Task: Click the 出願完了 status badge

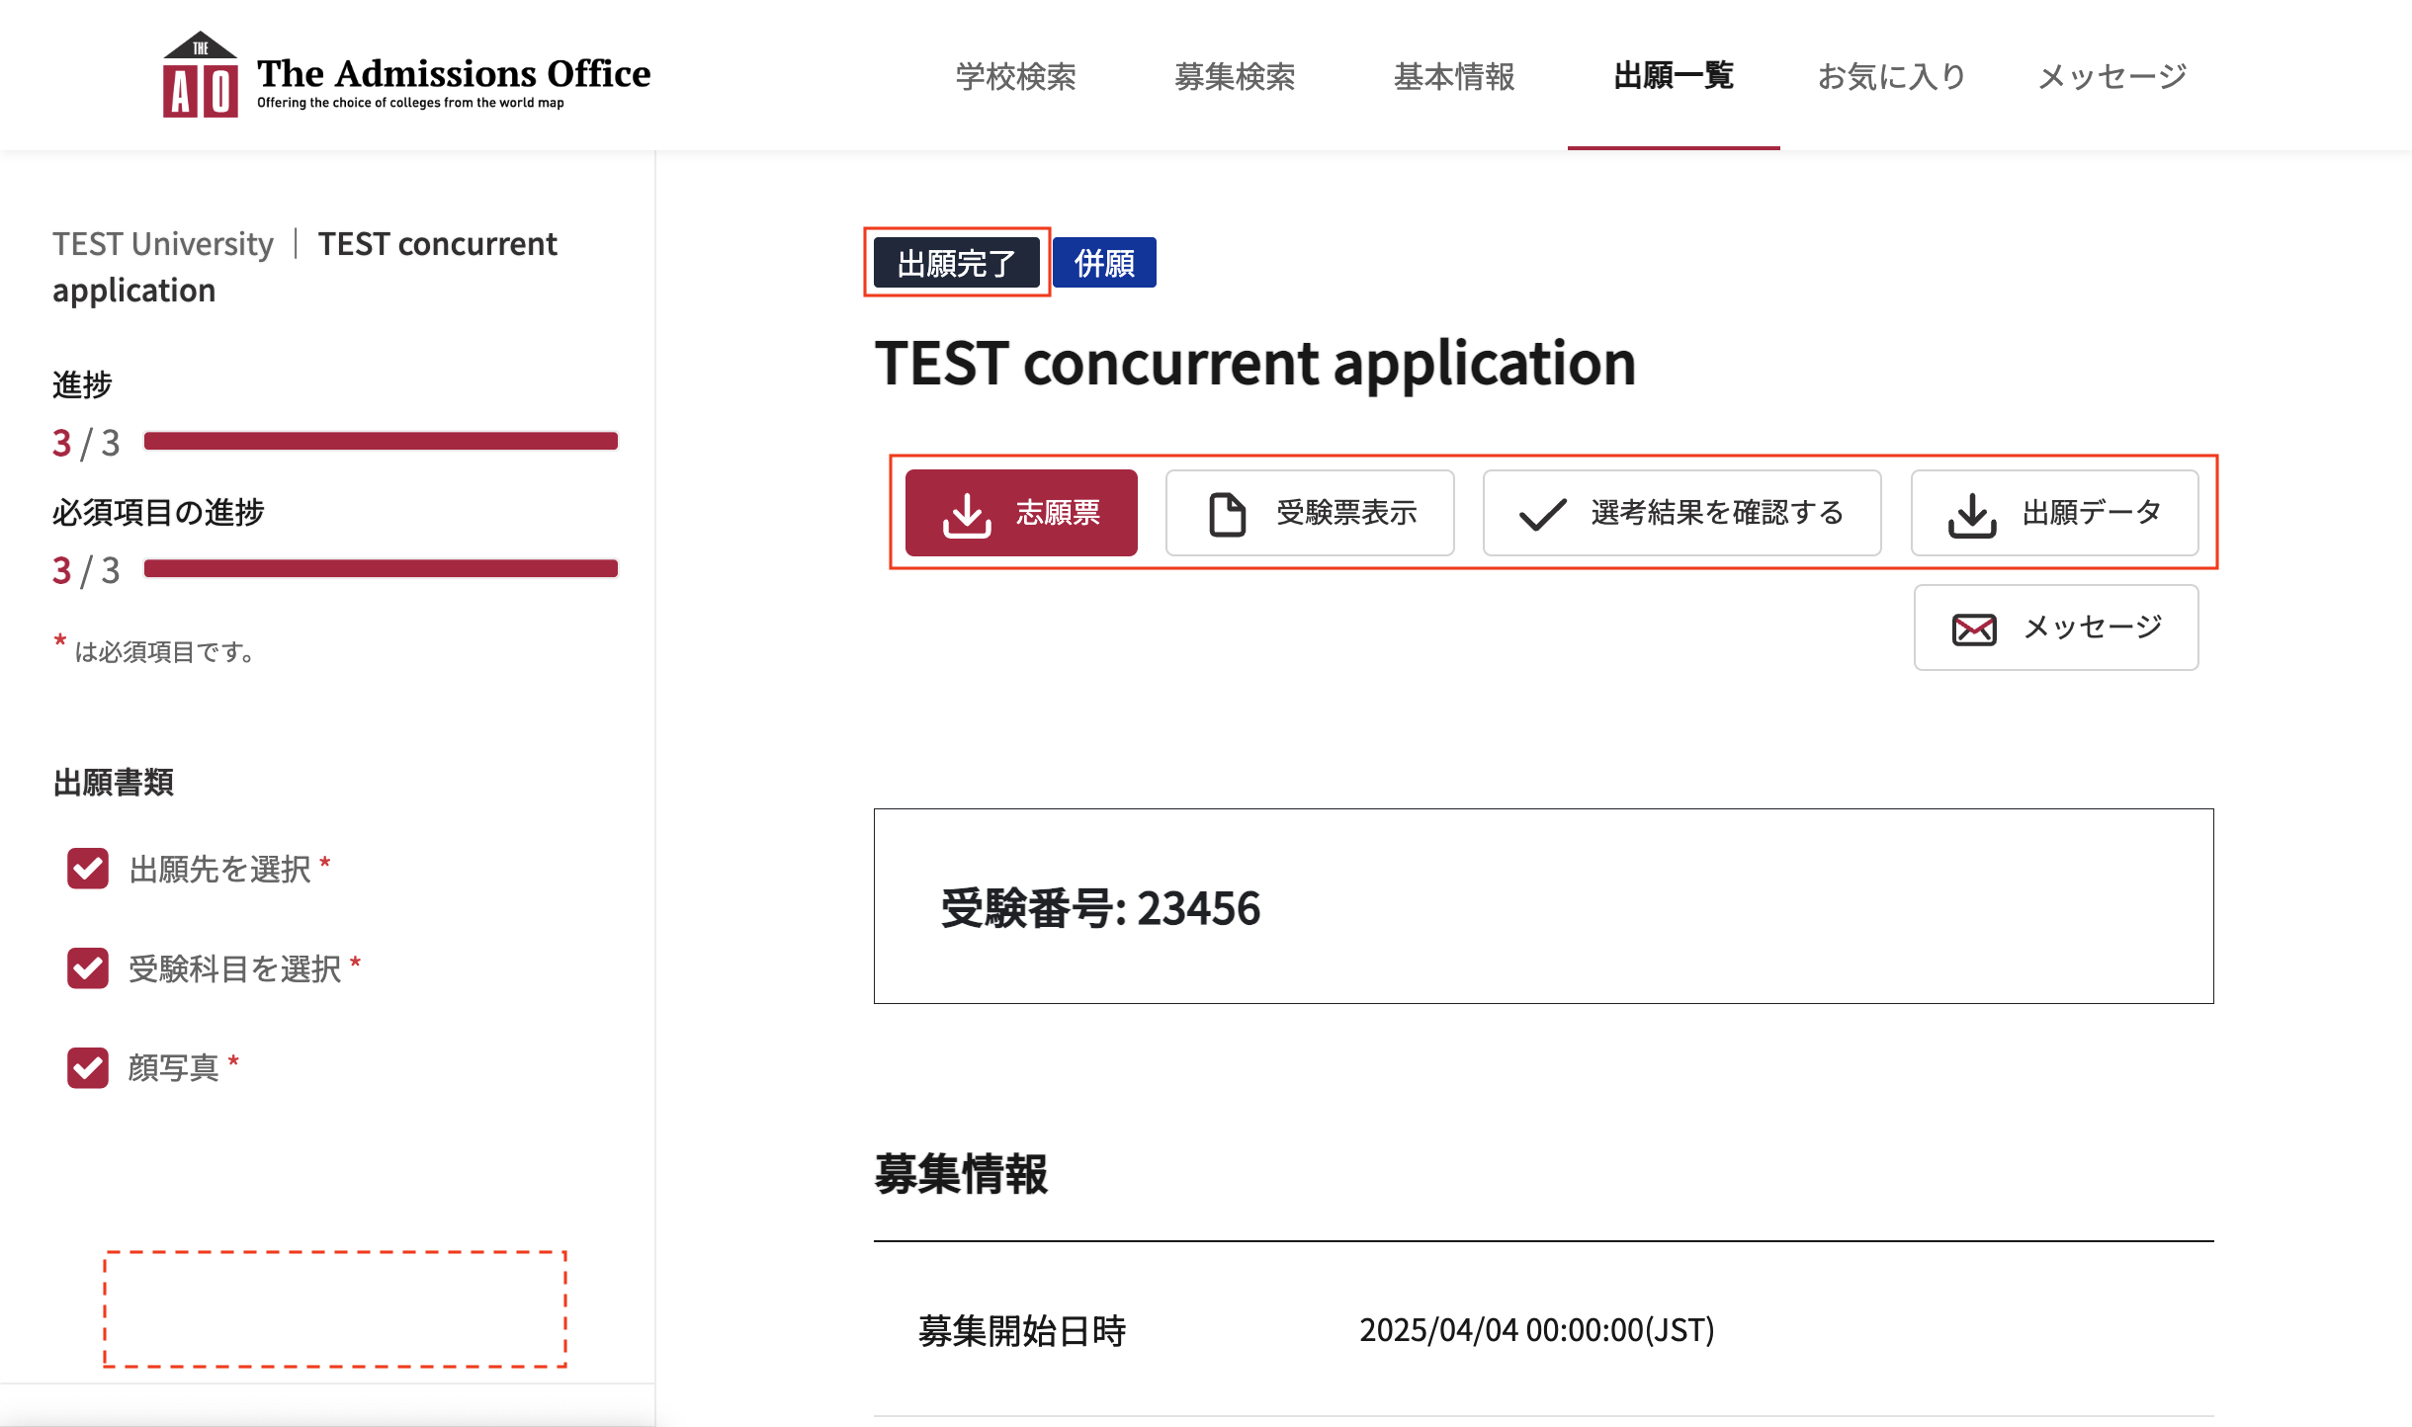Action: tap(956, 263)
